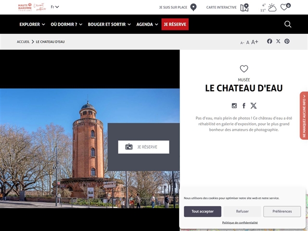Click the Le Chateau d'Eau breadcrumb text
Image resolution: width=308 pixels, height=231 pixels.
tap(50, 42)
